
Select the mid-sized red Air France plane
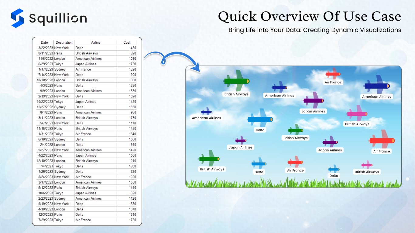[x=295, y=162]
